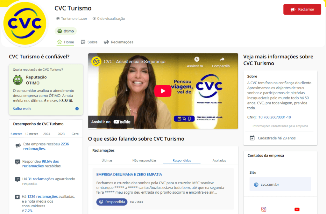Click Assistir no YouTube button
The image size is (326, 214).
pos(111,122)
